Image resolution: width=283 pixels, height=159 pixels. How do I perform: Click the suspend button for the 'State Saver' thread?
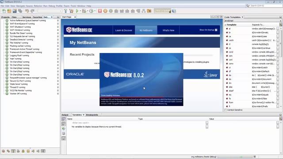[x=58, y=84]
